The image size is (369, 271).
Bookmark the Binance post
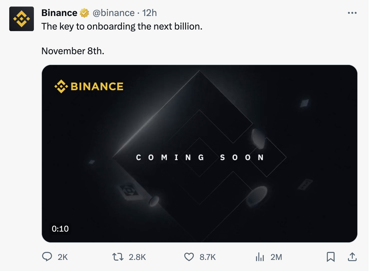pos(330,257)
